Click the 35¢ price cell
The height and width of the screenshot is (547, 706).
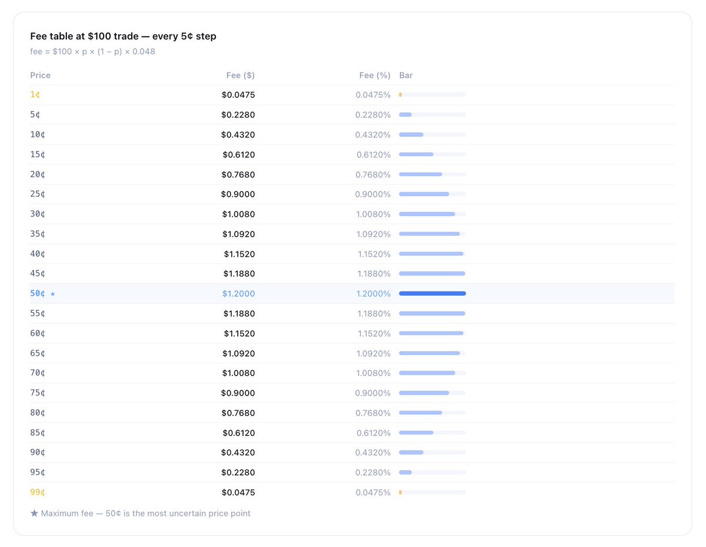pyautogui.click(x=38, y=234)
